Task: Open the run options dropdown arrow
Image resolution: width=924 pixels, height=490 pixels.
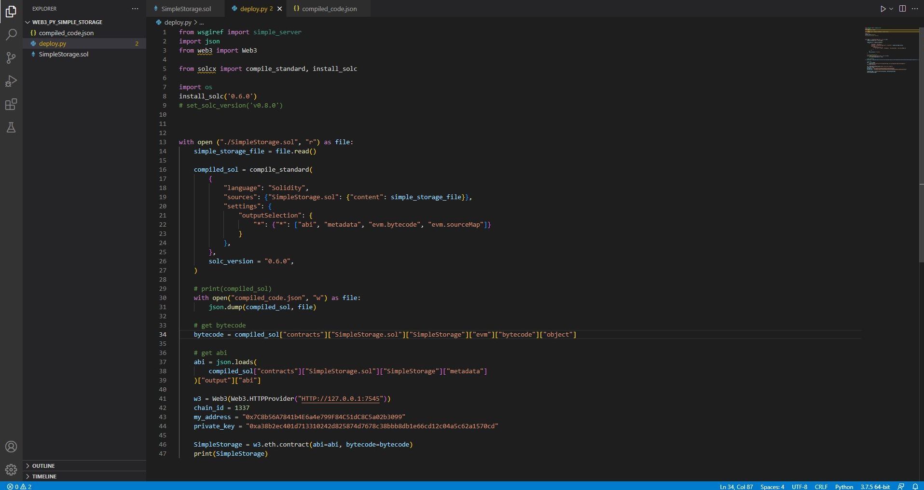Action: point(891,9)
